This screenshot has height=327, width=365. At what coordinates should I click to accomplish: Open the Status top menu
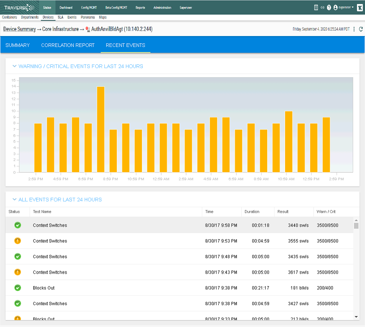[x=47, y=7]
